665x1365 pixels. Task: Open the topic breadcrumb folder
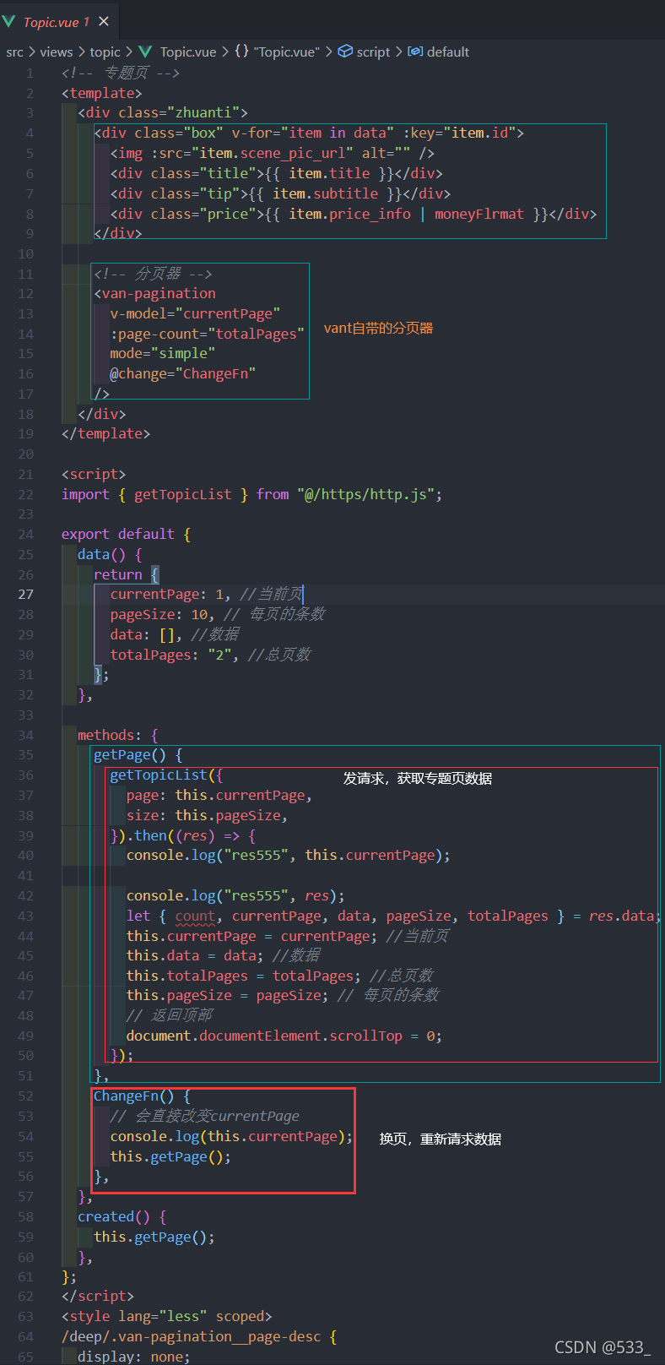tap(105, 52)
